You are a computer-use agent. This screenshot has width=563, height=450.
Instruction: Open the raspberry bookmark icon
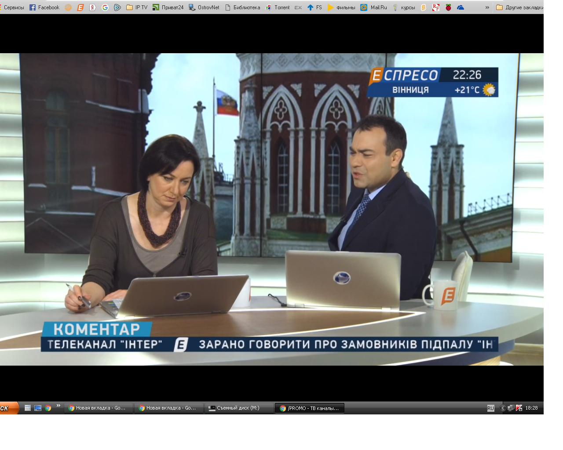pyautogui.click(x=448, y=7)
